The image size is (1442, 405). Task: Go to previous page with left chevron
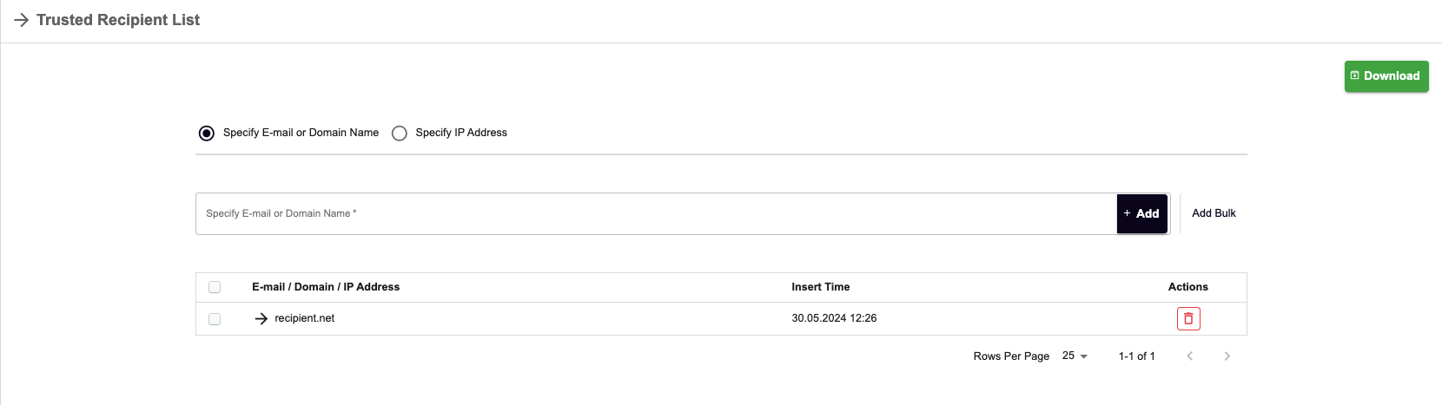(x=1189, y=356)
